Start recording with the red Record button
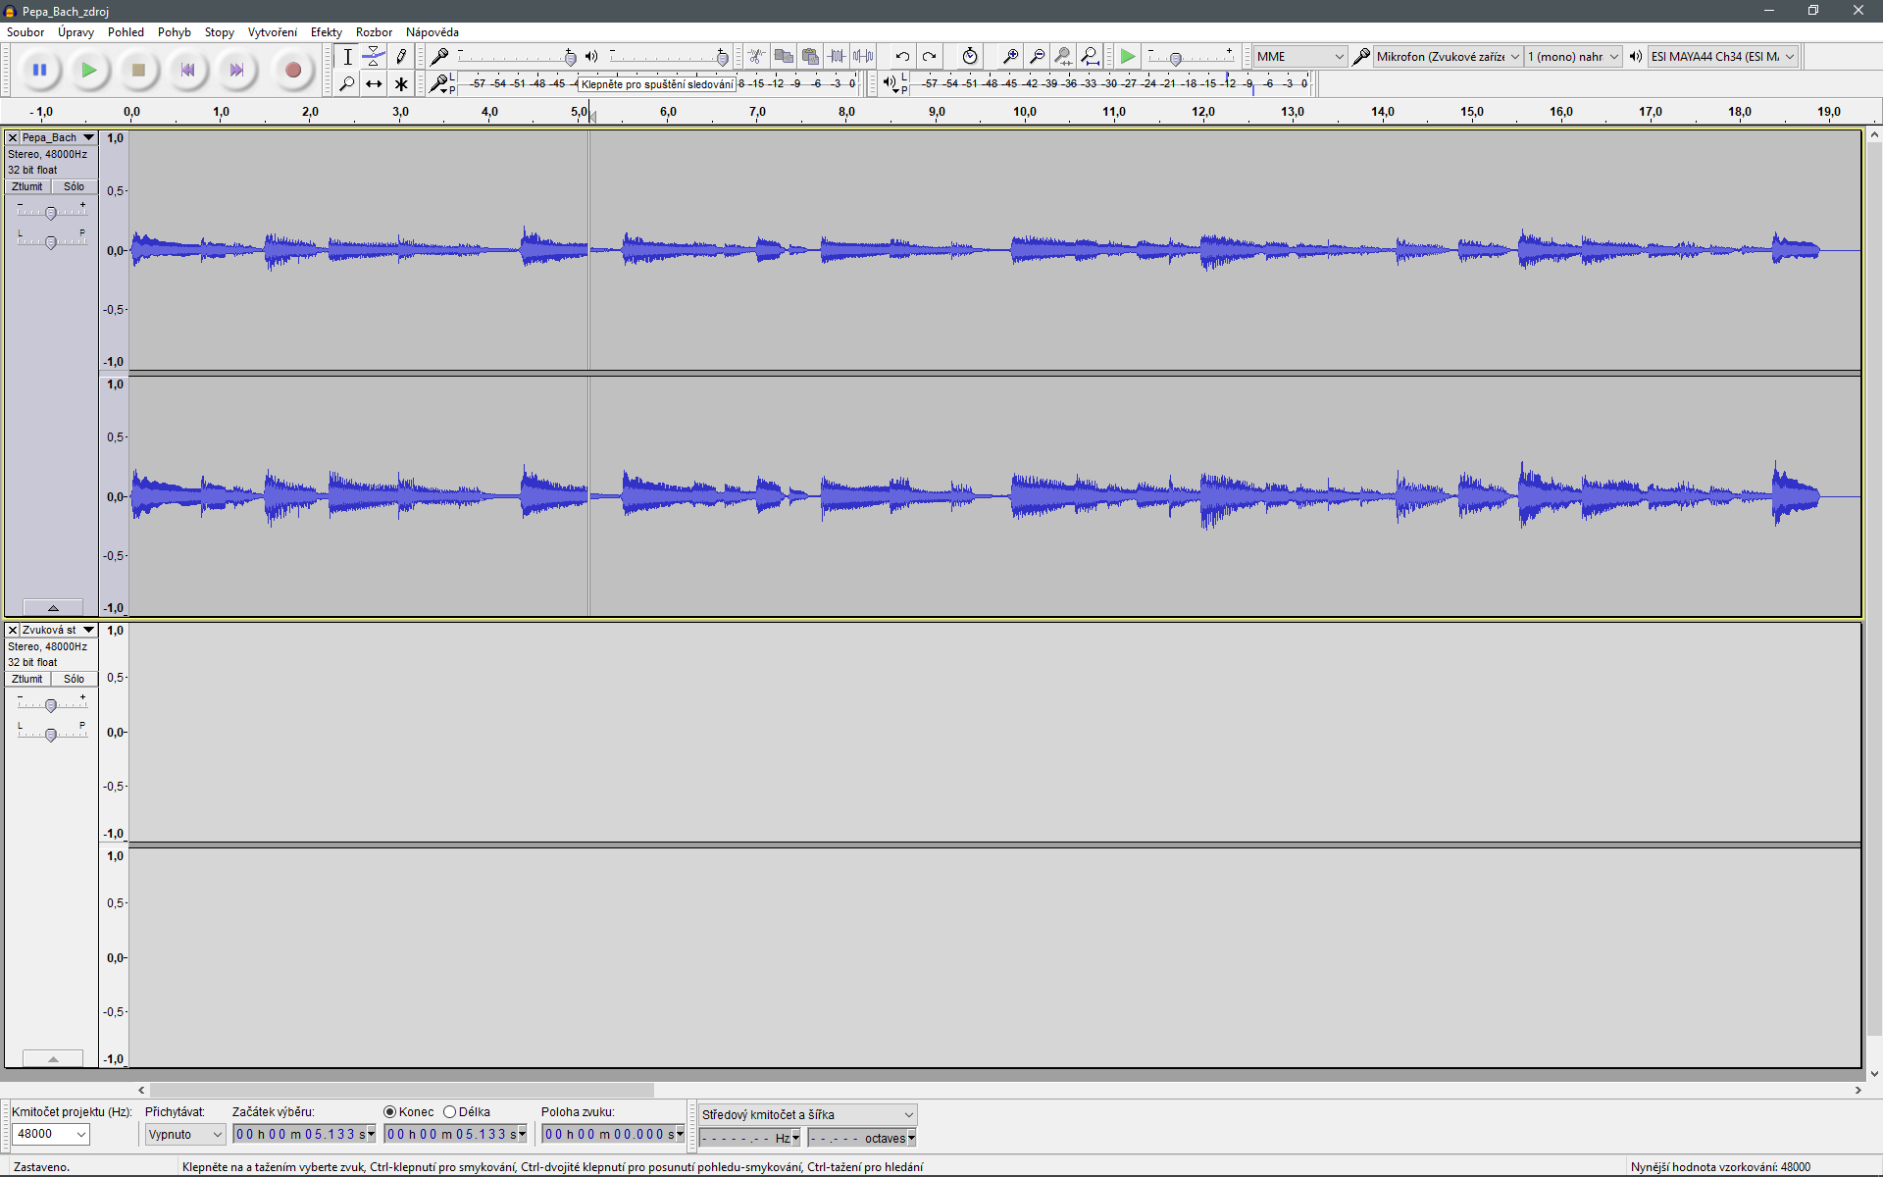 point(292,70)
